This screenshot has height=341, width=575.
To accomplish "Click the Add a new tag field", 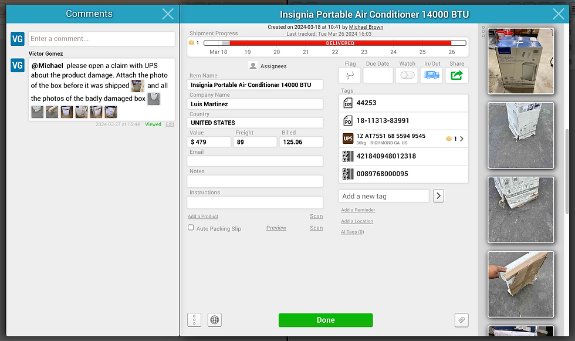I will coord(384,196).
